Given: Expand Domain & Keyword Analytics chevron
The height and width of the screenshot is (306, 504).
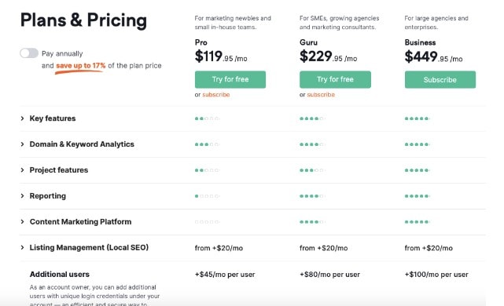Looking at the screenshot, I should click(x=22, y=144).
